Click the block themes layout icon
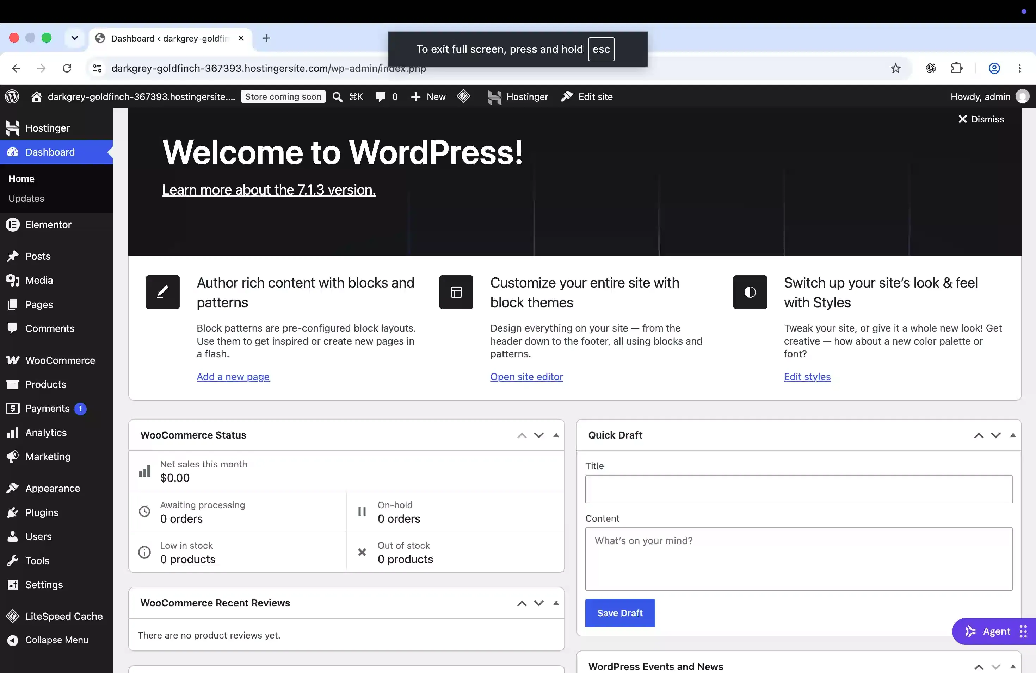The width and height of the screenshot is (1036, 673). (x=456, y=292)
